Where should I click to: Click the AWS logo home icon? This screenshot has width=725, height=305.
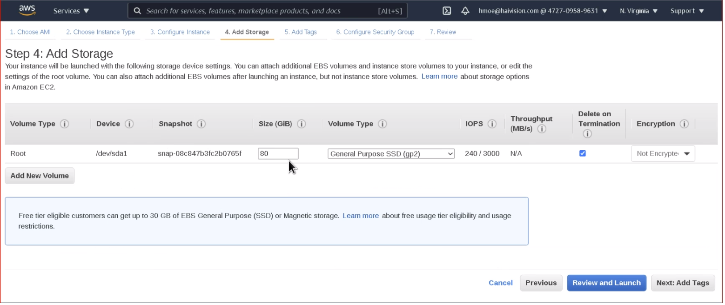27,10
